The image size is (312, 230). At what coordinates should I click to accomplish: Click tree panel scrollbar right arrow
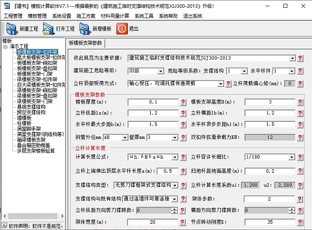[x=62, y=216]
